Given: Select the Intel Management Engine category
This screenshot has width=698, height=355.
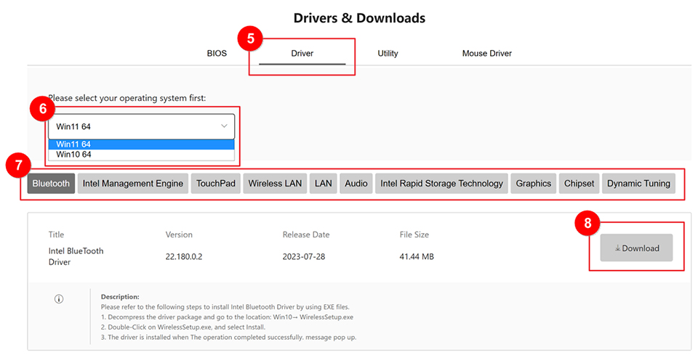Looking at the screenshot, I should 133,184.
